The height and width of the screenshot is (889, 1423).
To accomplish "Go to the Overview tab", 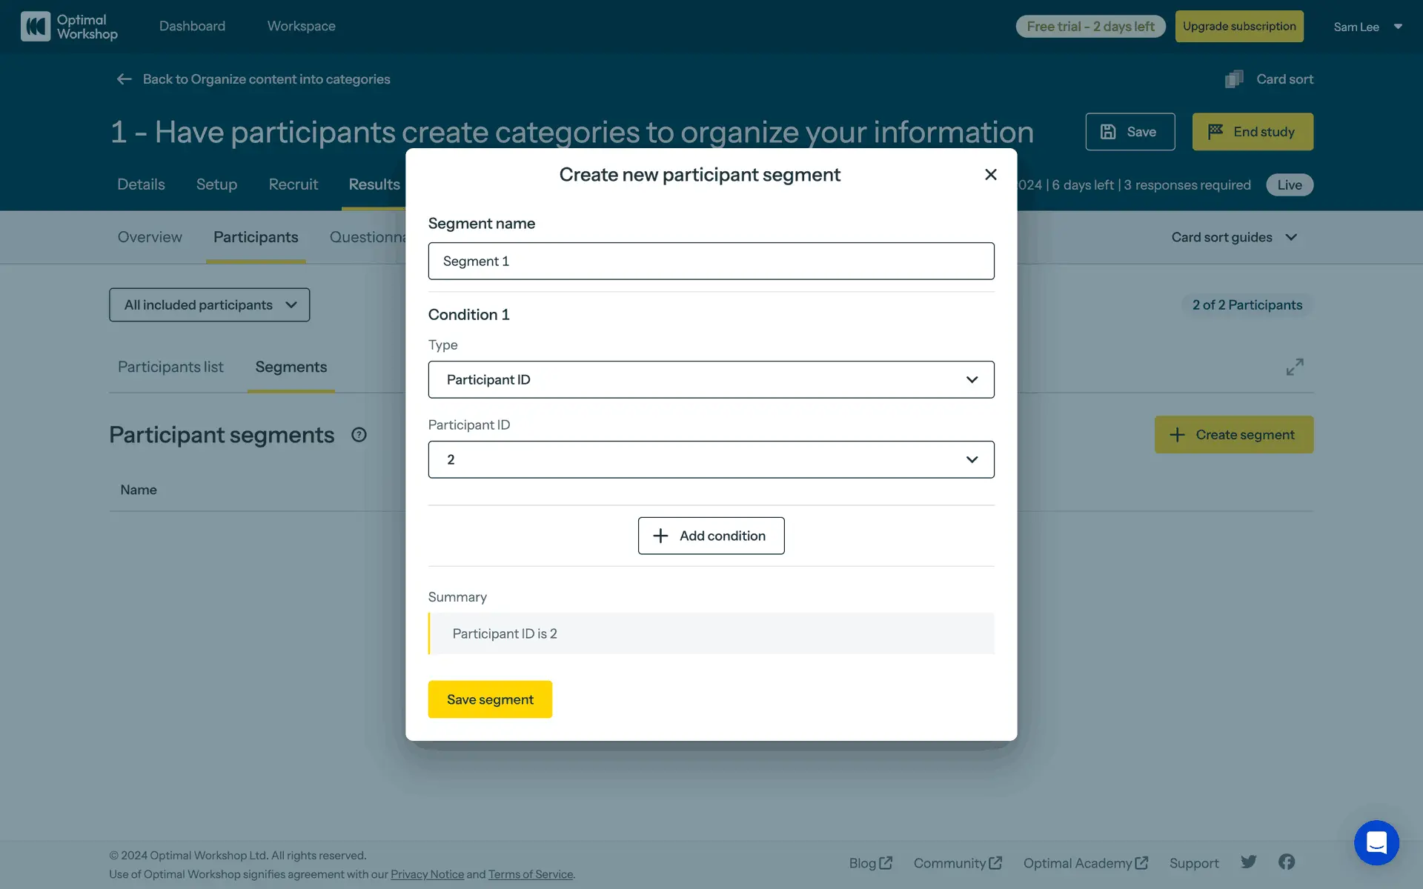I will 150,238.
